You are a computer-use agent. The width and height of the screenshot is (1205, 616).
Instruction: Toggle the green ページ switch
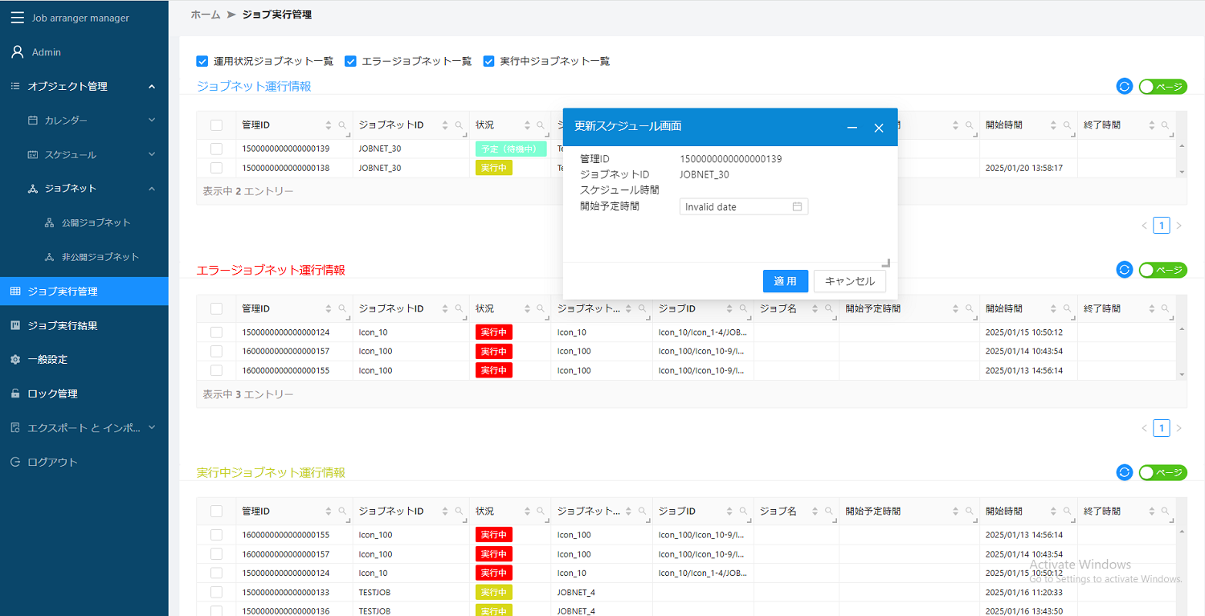[x=1162, y=86]
